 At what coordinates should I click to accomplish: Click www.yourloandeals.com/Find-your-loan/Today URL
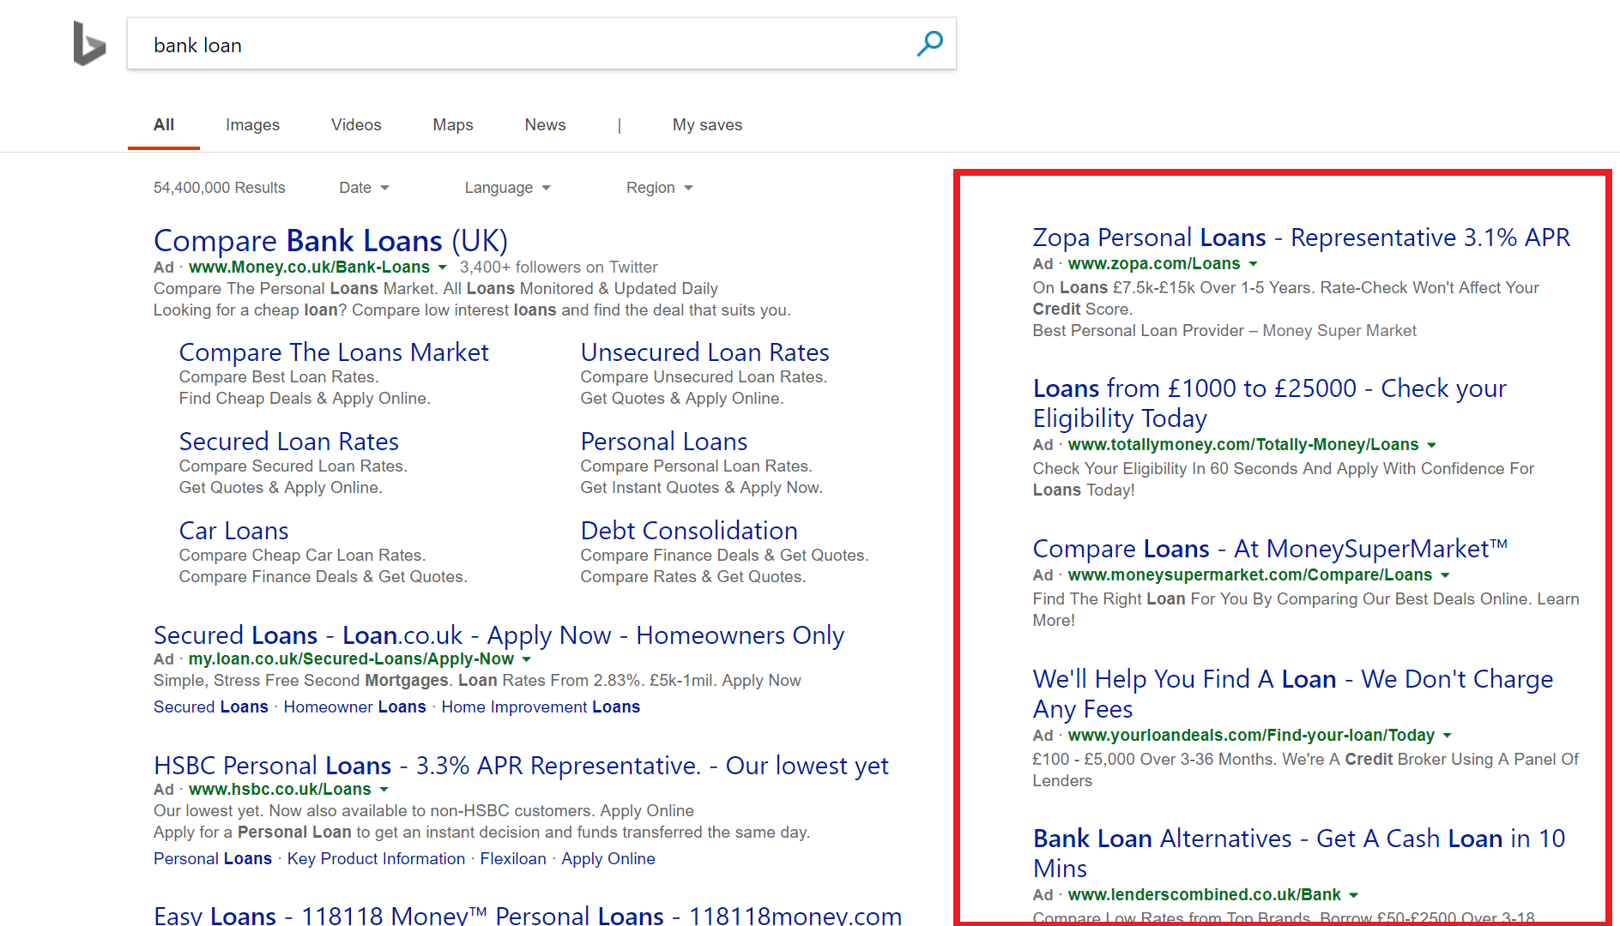pyautogui.click(x=1251, y=736)
